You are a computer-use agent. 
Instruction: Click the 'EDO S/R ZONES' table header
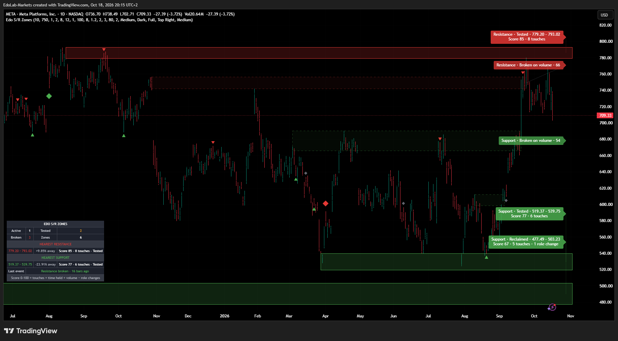click(56, 224)
